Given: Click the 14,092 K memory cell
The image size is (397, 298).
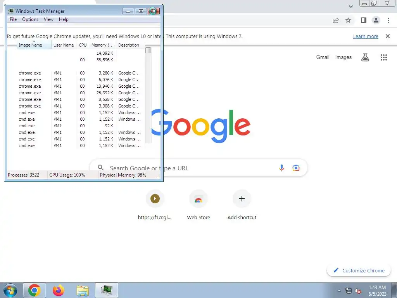Looking at the screenshot, I should (x=105, y=53).
